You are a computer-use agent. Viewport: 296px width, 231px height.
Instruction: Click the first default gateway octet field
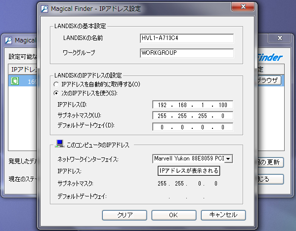[162, 127]
